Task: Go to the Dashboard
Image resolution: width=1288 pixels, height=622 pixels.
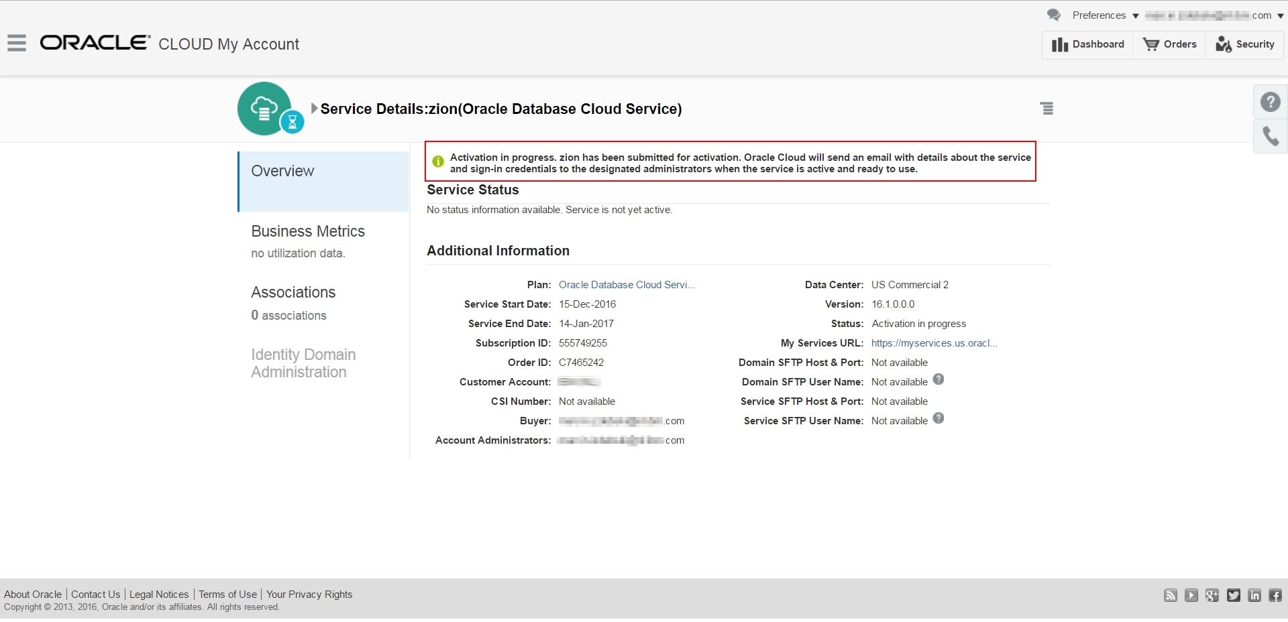Action: pyautogui.click(x=1088, y=44)
